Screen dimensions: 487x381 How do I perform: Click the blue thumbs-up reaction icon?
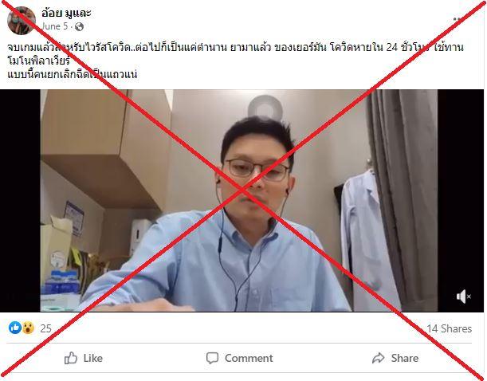(x=14, y=328)
